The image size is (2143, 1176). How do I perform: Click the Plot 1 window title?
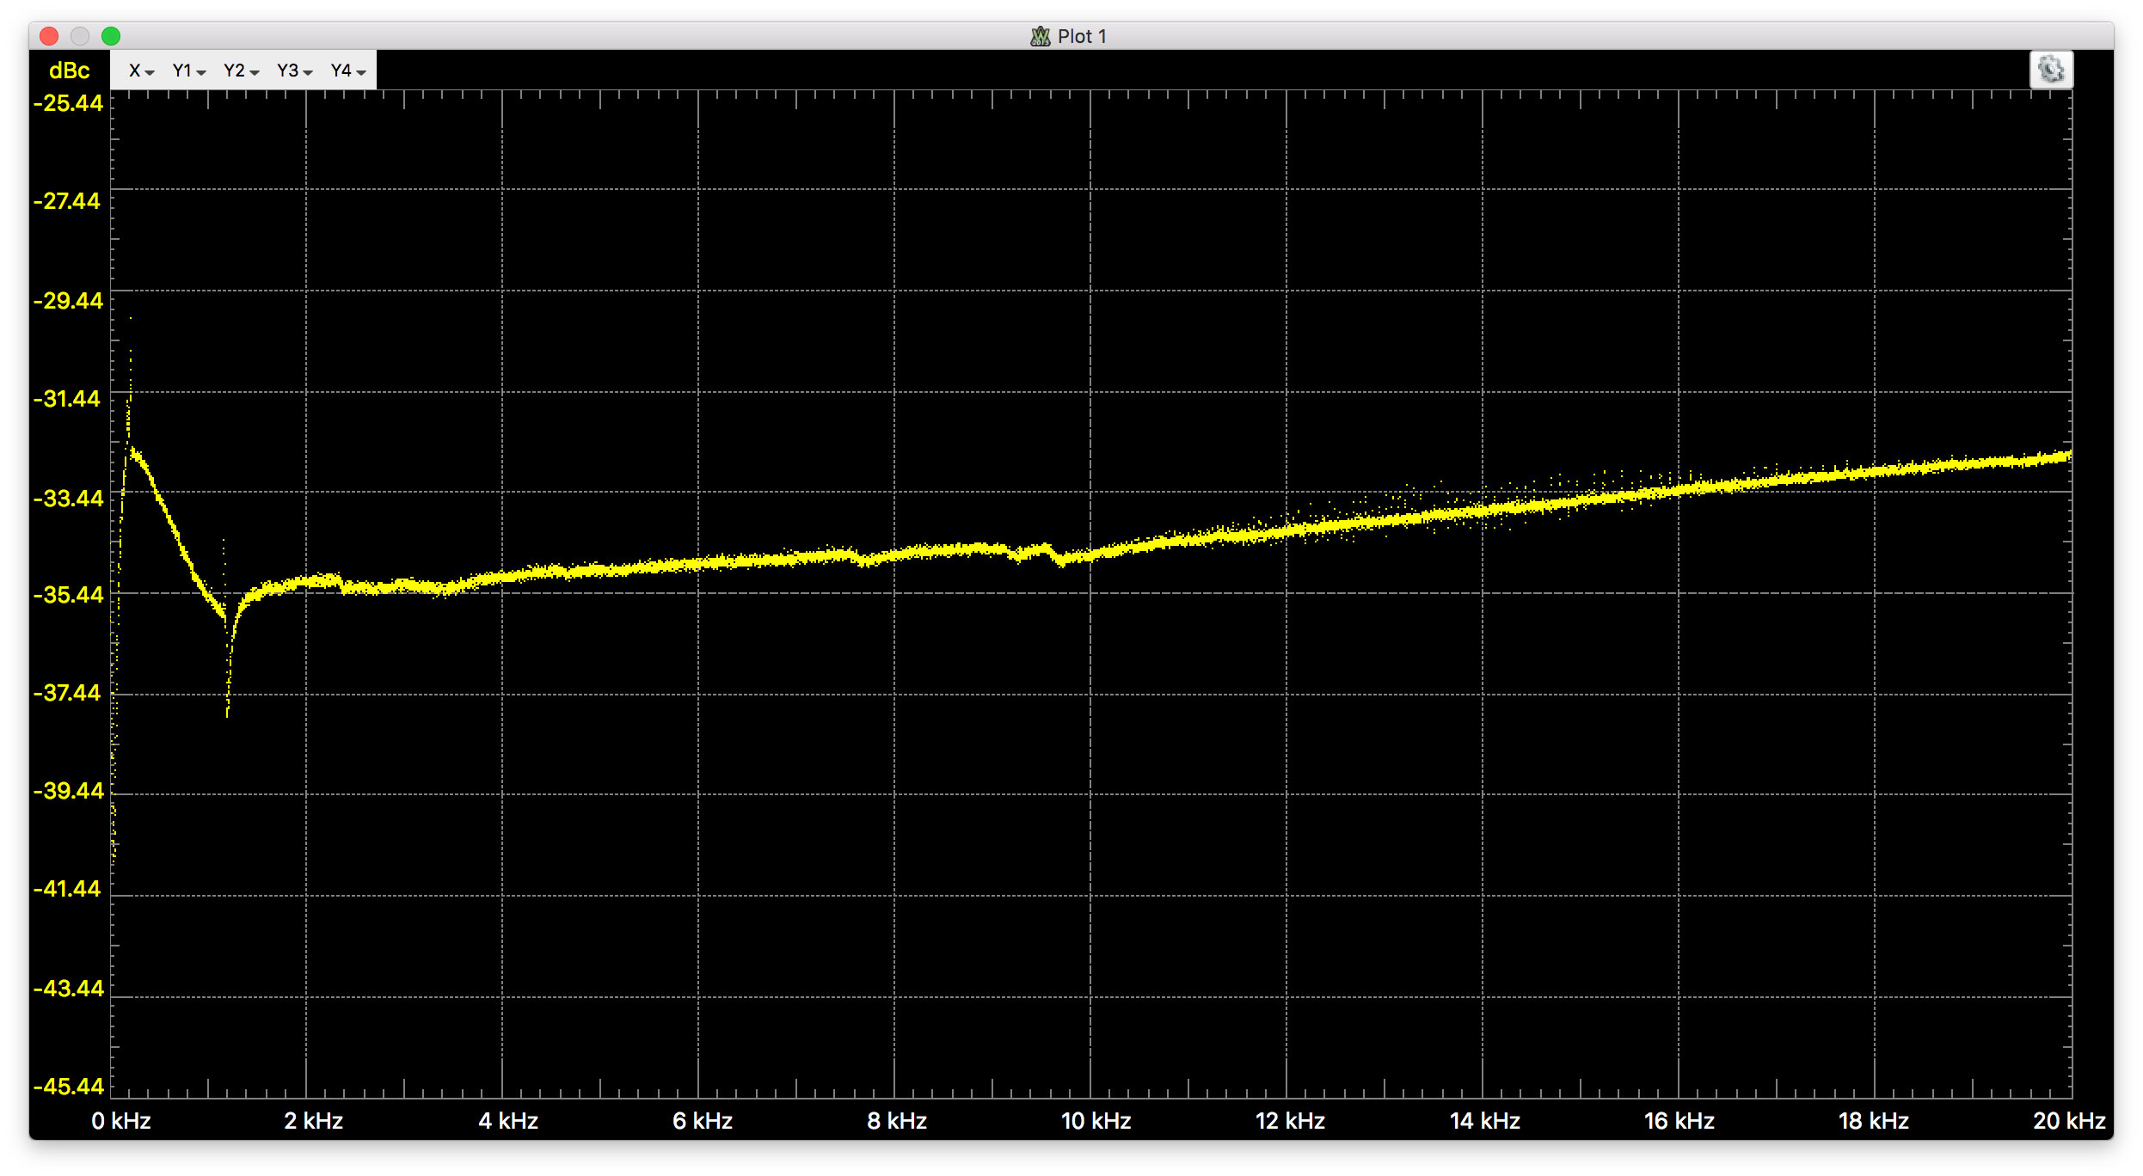coord(1081,35)
